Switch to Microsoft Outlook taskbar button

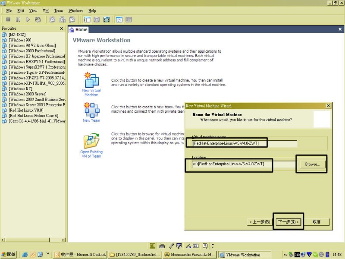point(80,254)
